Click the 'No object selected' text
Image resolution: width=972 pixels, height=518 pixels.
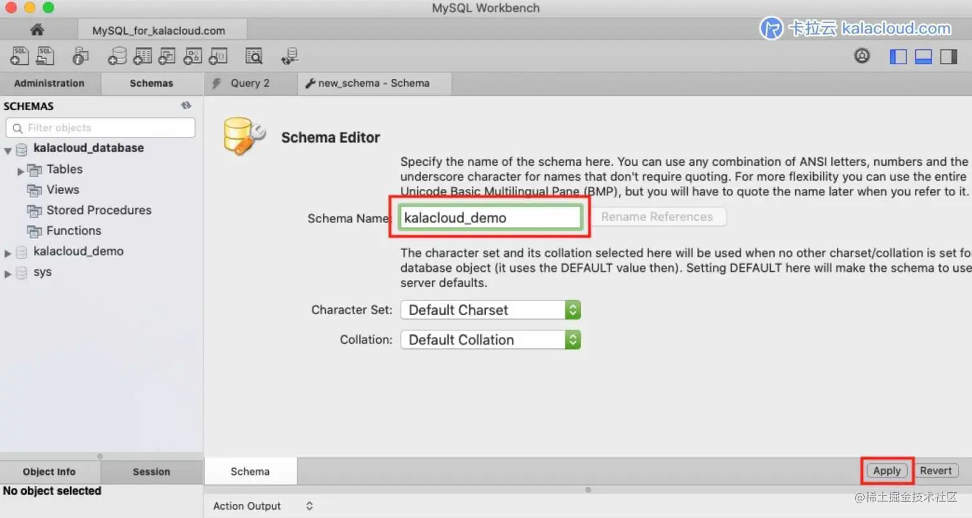pyautogui.click(x=52, y=491)
